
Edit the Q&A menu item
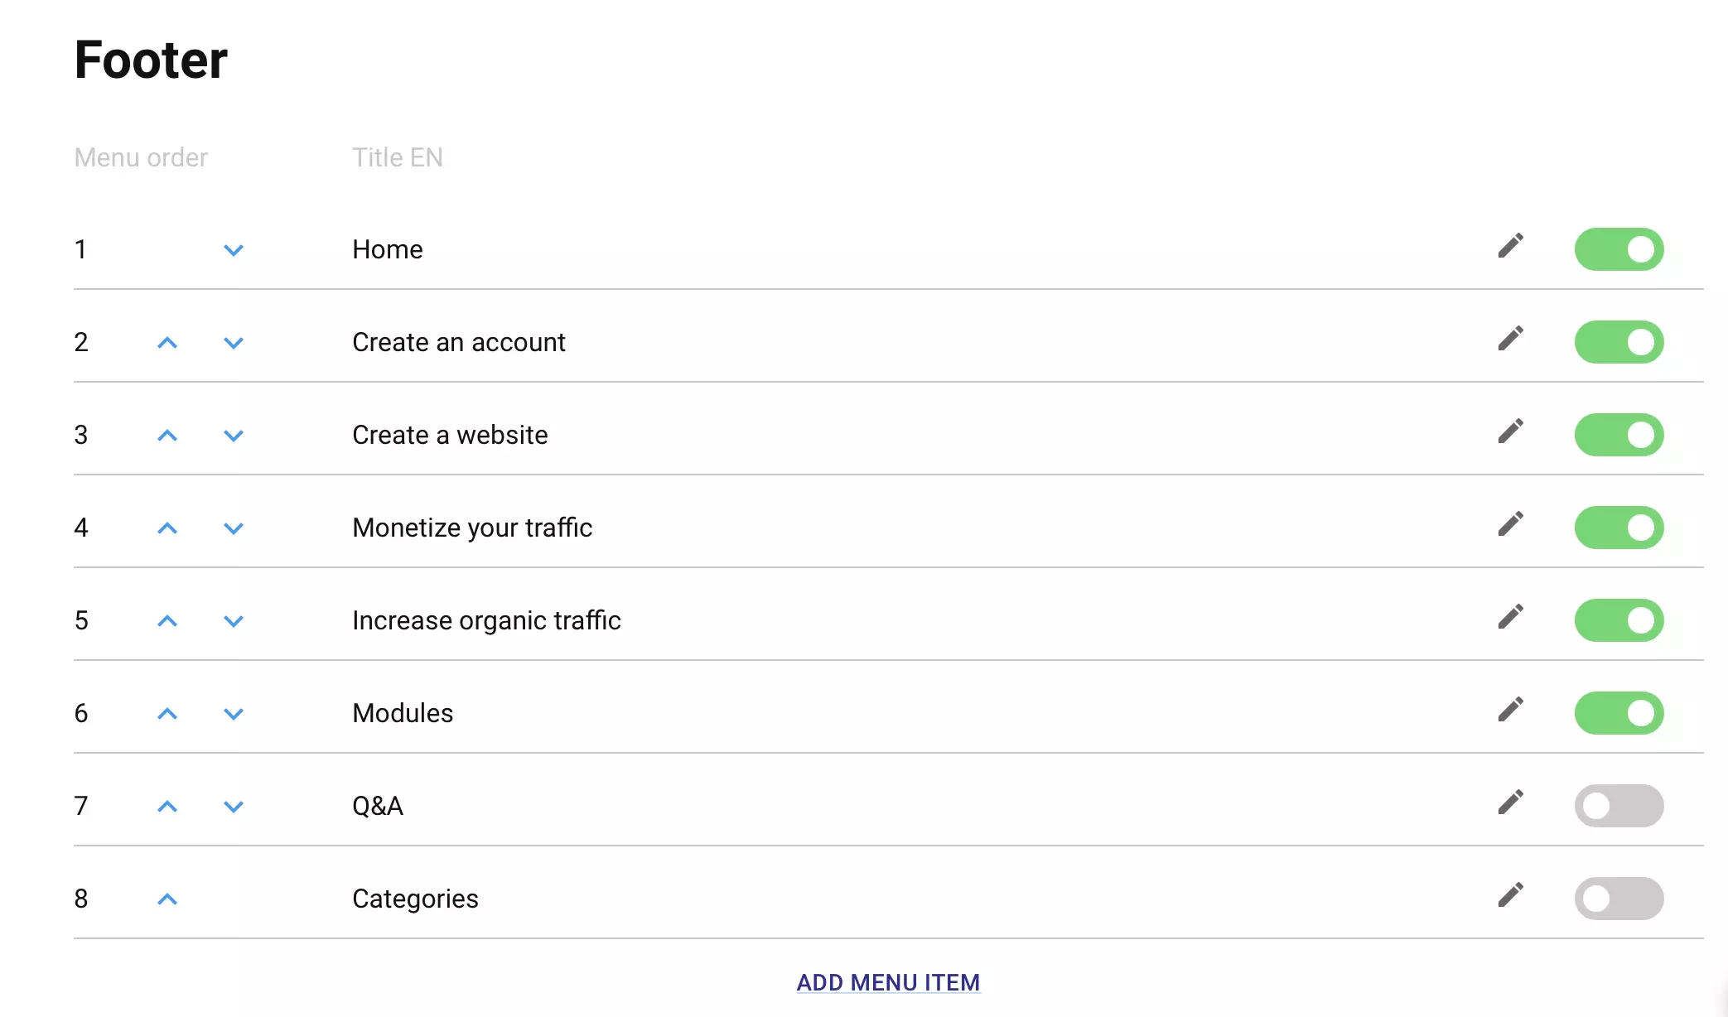[x=1510, y=803]
